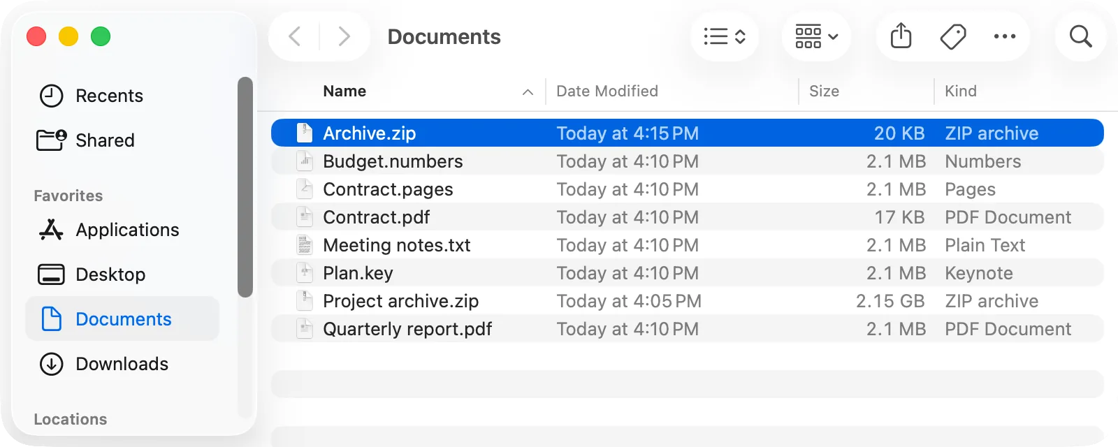The width and height of the screenshot is (1118, 447).
Task: Click the Tags toolbar icon
Action: 953,36
